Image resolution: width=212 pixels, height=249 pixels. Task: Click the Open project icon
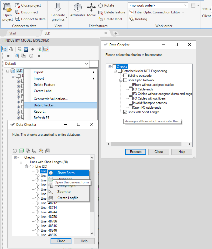pyautogui.click(x=7, y=8)
